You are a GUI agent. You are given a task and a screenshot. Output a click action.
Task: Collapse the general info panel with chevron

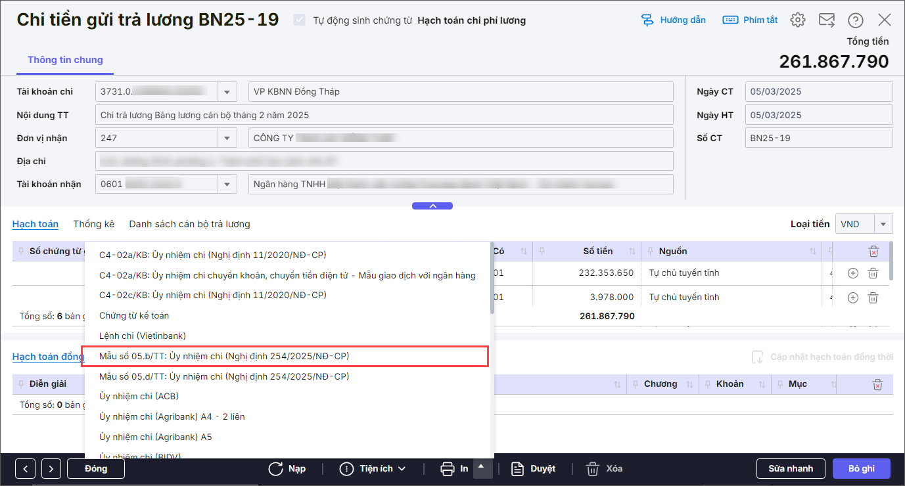[432, 206]
